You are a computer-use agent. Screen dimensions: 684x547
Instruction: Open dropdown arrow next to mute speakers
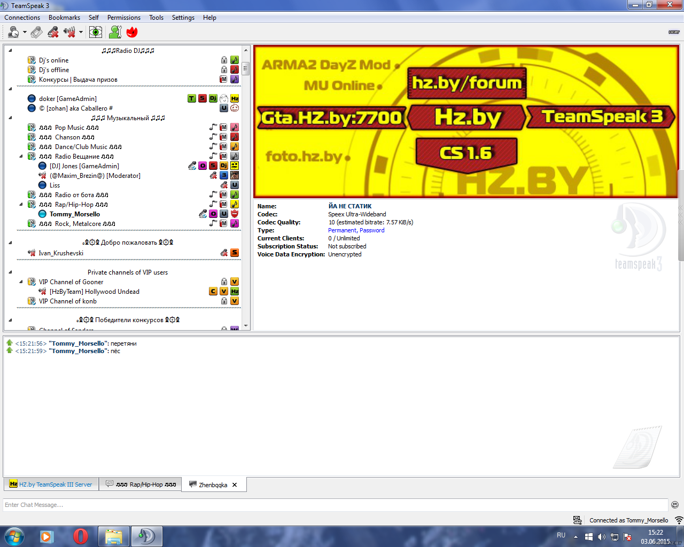pyautogui.click(x=81, y=33)
